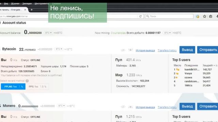
Task: Open Transfers history link for Bytecoin
Action: (167, 50)
